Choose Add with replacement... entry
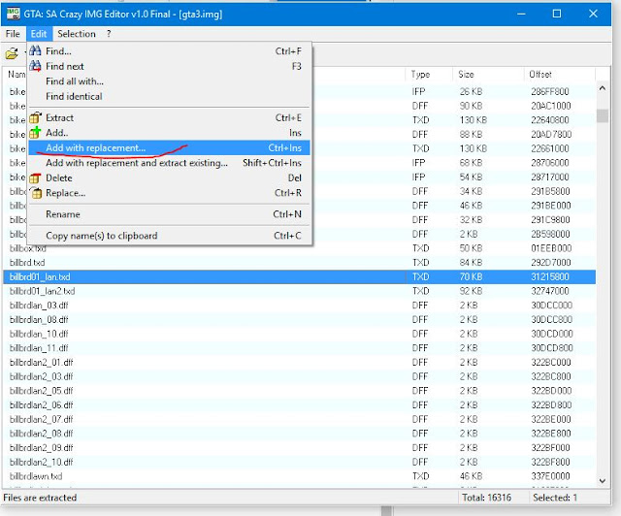Screen dimensions: 621x516 pos(169,147)
